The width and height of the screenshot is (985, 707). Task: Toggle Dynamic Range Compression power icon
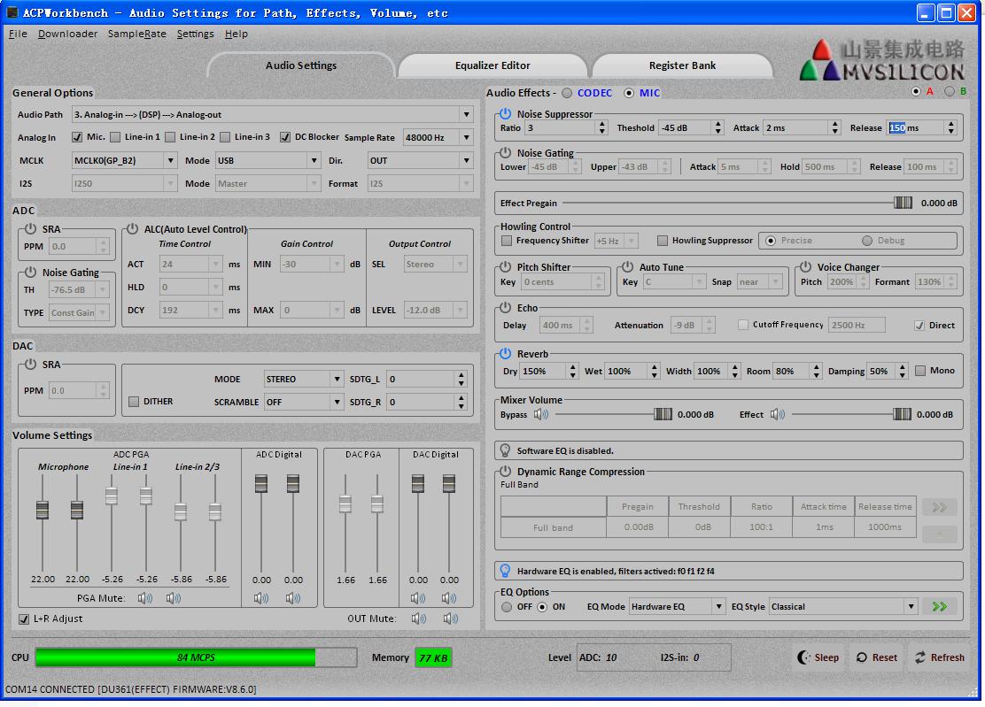click(x=505, y=472)
